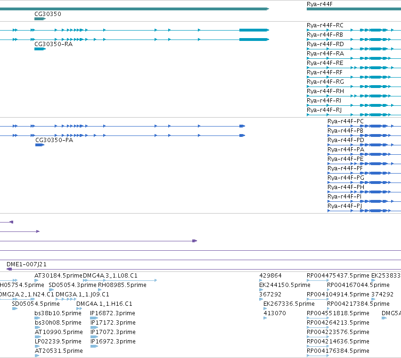The height and width of the screenshot is (358, 401).
Task: Click the EK244150.5prime label
Action: pos(285,285)
